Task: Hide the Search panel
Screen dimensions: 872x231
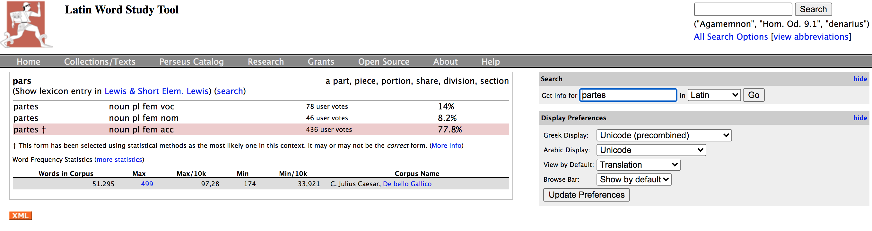Action: (859, 79)
